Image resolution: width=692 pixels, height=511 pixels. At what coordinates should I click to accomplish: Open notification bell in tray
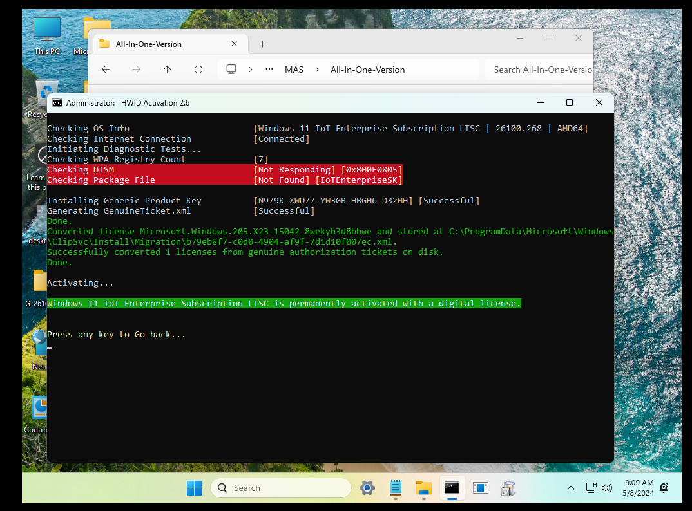pos(664,488)
